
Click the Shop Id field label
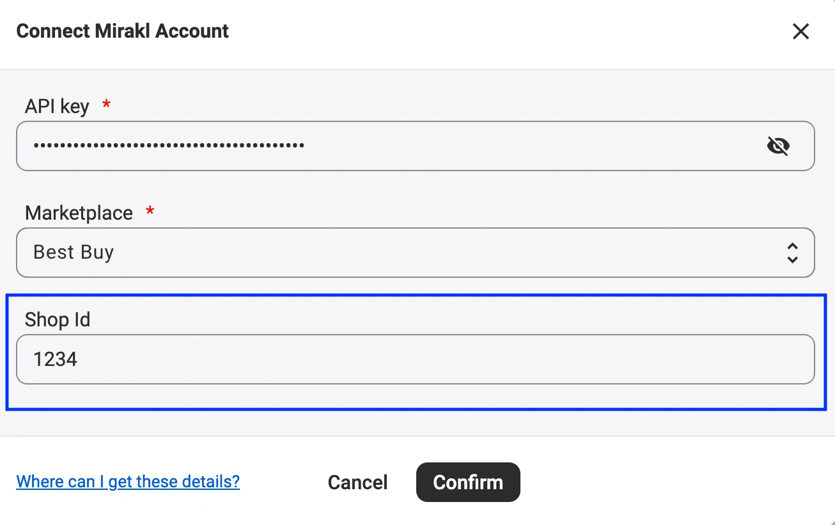[x=58, y=319]
